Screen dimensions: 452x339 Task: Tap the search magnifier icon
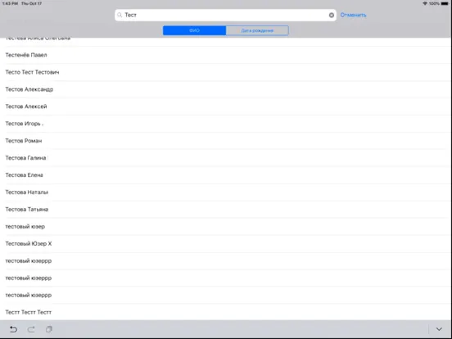(120, 15)
